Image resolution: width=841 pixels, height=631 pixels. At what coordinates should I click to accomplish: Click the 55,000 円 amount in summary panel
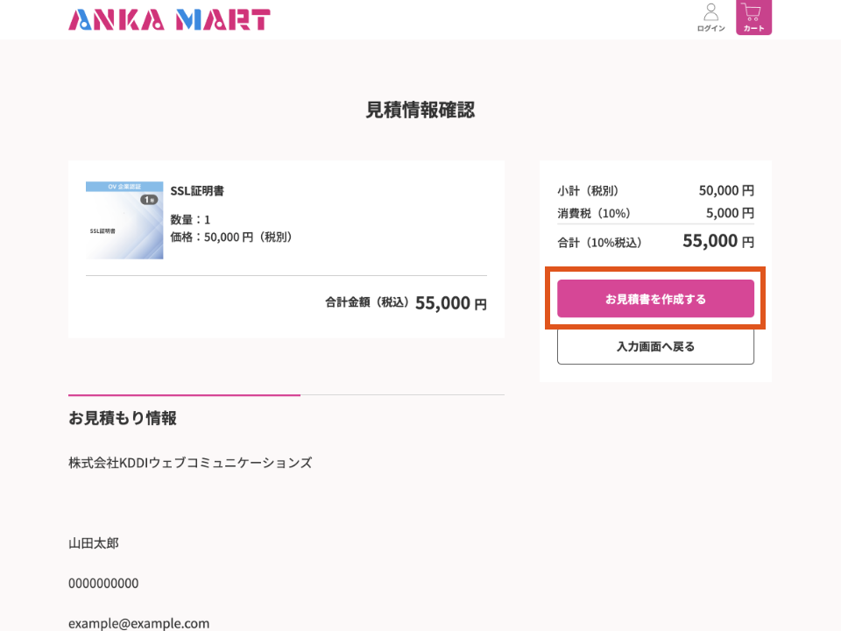[717, 241]
